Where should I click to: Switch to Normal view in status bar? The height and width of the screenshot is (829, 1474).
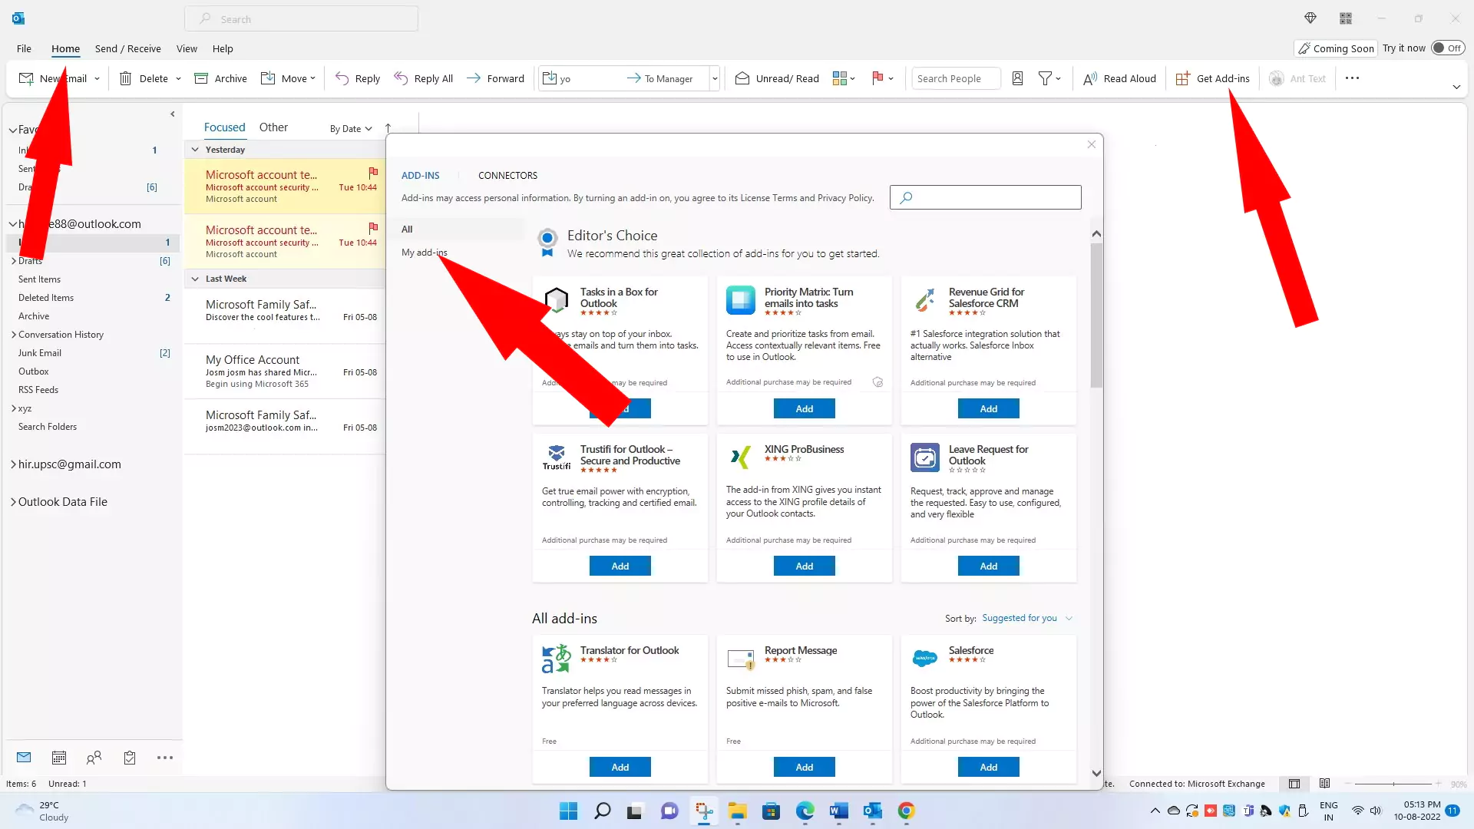(1294, 784)
